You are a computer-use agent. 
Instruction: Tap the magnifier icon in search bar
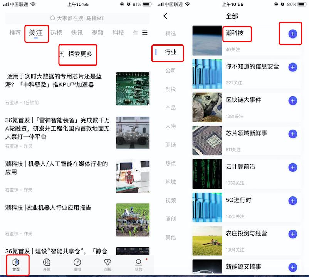pyautogui.click(x=53, y=19)
